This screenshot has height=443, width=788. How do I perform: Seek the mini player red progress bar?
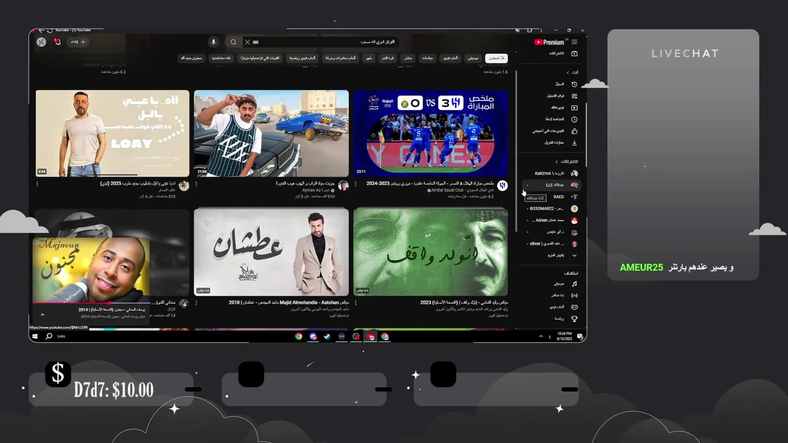pyautogui.click(x=91, y=303)
